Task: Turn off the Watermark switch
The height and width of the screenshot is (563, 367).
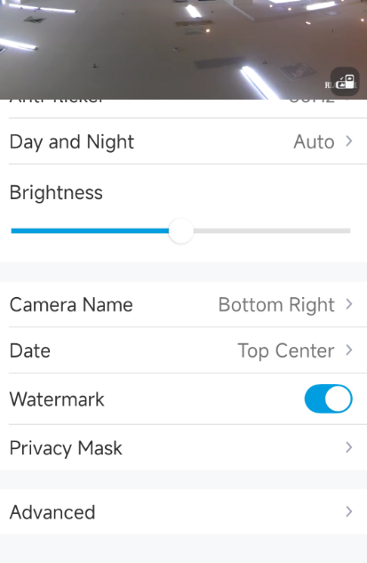Action: (328, 399)
